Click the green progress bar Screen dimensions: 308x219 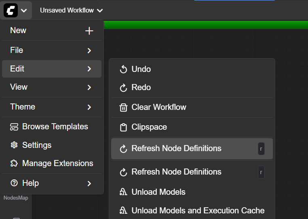tap(205, 25)
